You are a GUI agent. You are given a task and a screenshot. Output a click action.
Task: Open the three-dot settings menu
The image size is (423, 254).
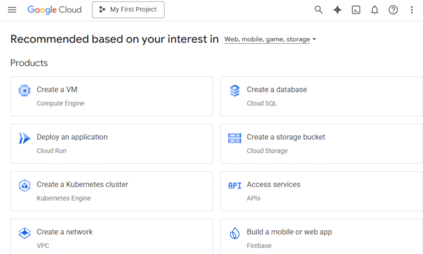coord(412,10)
